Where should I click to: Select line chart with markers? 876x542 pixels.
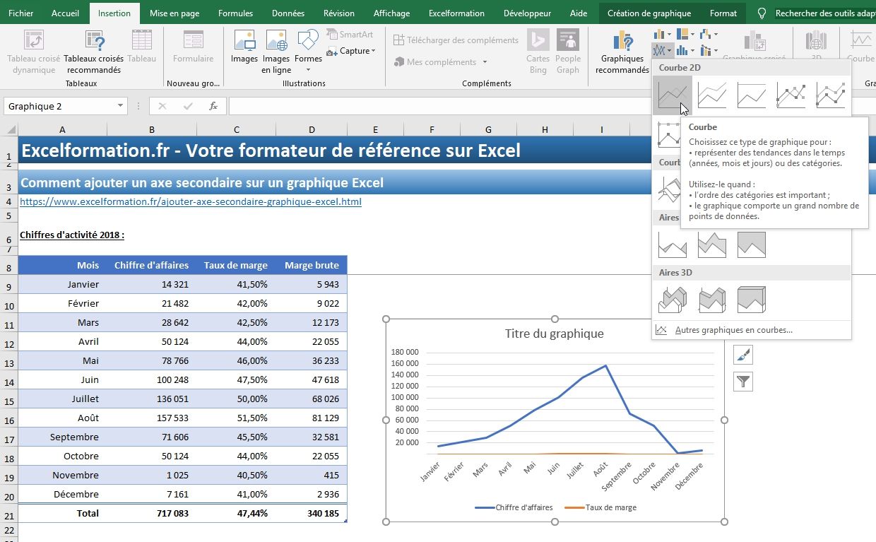[791, 95]
